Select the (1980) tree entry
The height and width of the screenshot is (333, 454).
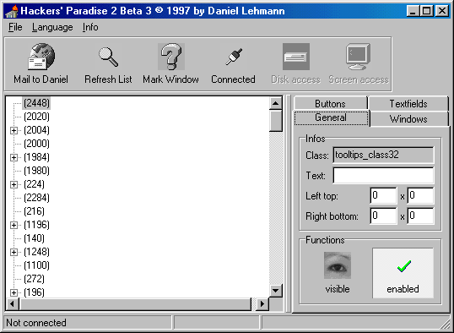click(36, 171)
